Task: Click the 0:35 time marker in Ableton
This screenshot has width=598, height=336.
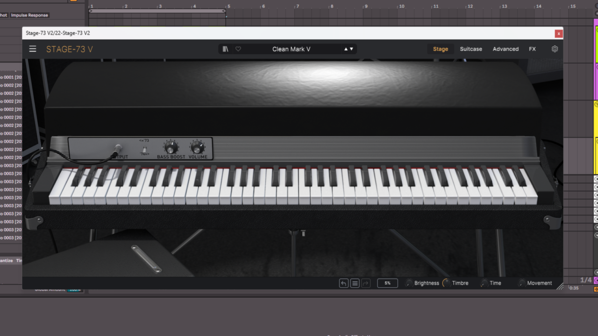Action: [574, 288]
